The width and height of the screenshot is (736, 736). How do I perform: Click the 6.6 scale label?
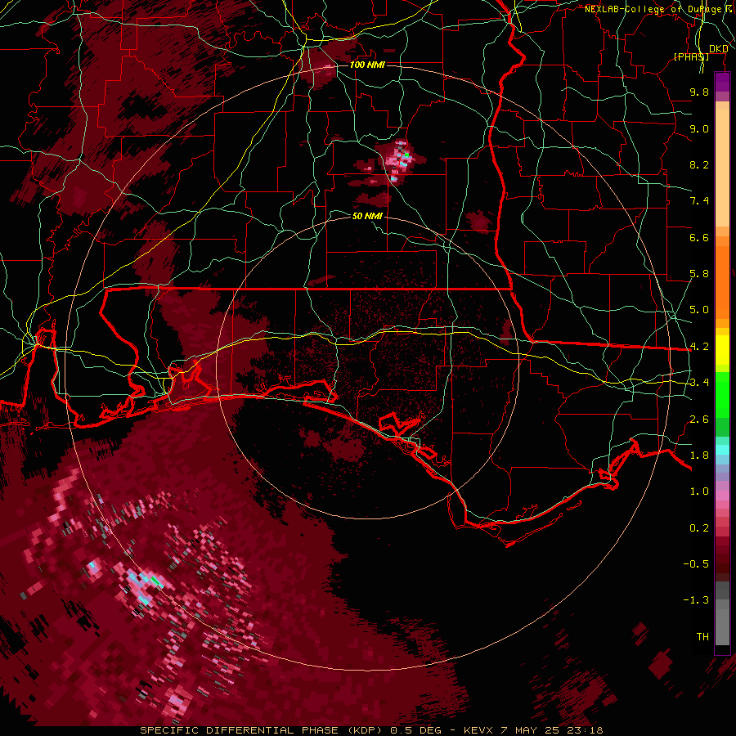click(699, 237)
